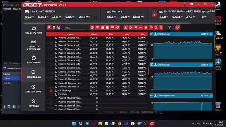Switch to graph-only view mode
Image resolution: width=226 pixels, height=127 pixels.
[59, 28]
